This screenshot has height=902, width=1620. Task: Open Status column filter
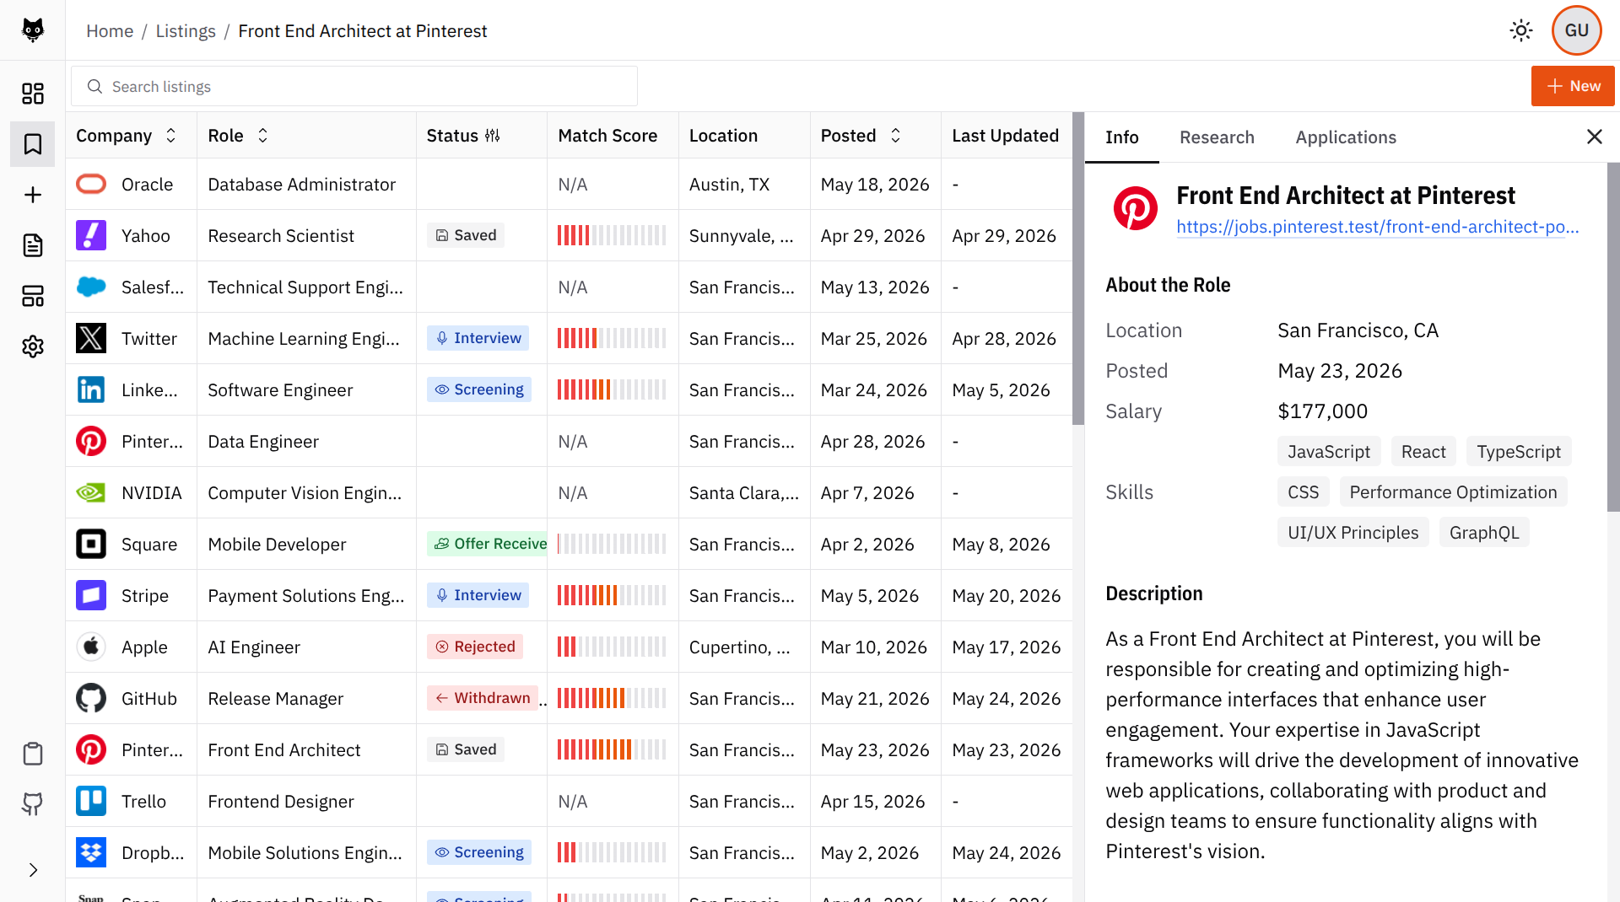(493, 136)
